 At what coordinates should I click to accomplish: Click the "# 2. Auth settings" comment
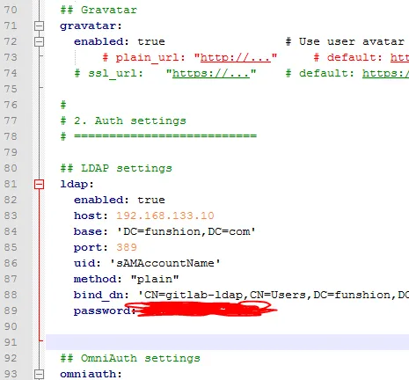coord(123,121)
